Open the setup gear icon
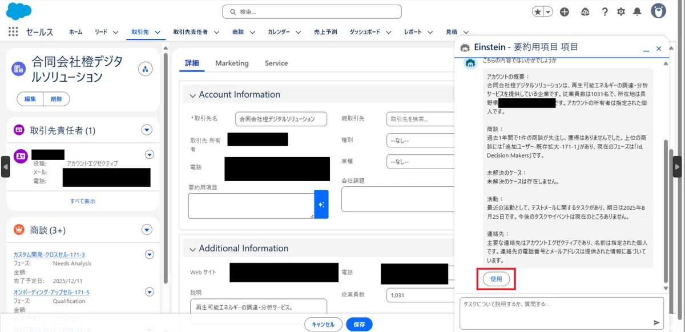 (621, 11)
